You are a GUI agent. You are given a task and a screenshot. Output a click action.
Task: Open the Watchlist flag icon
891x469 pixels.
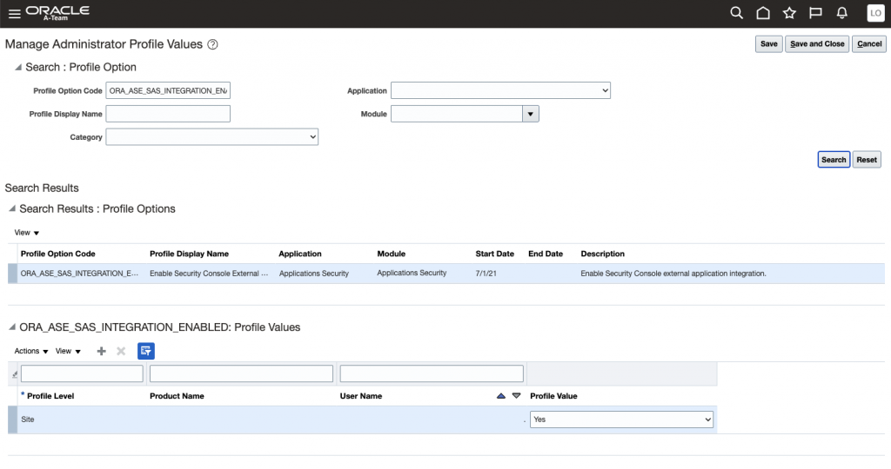click(x=815, y=13)
